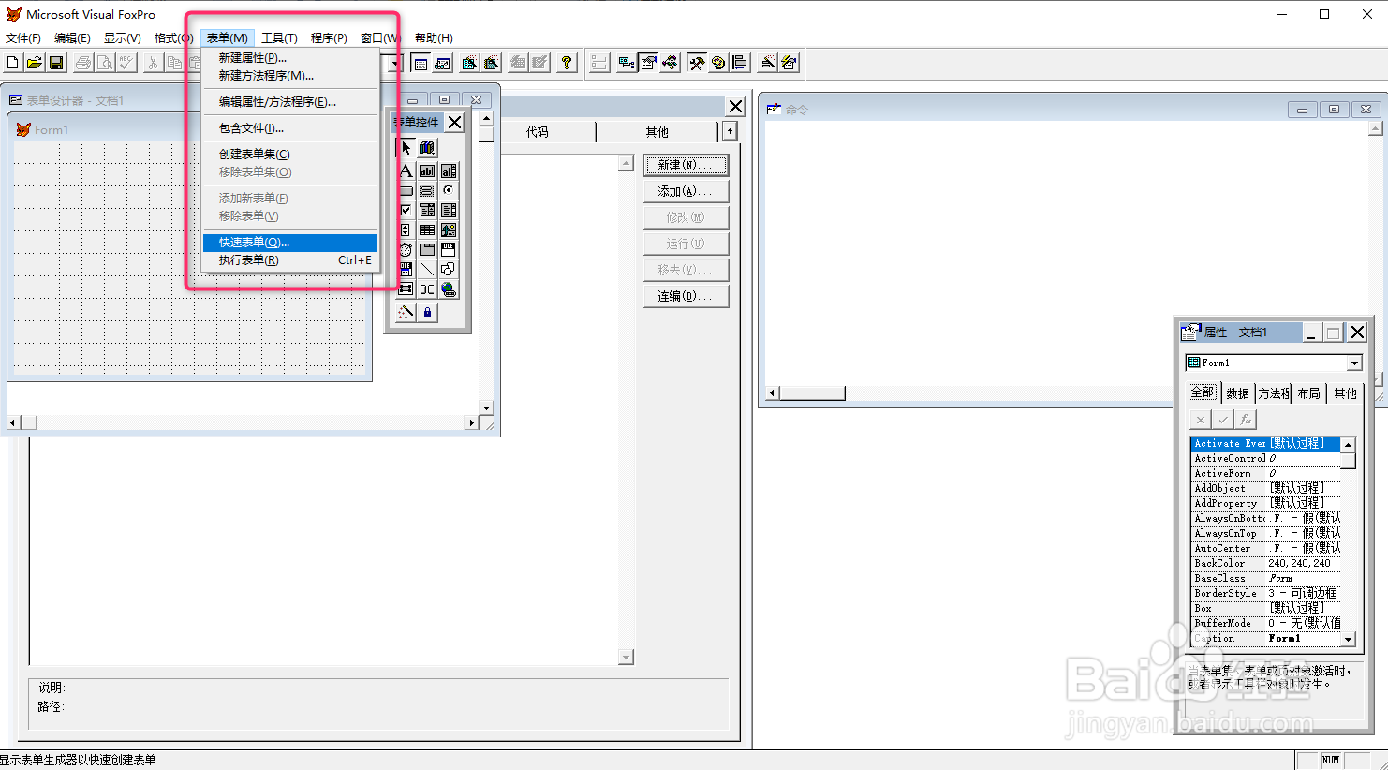Select the BackColor 240,240,240 property row
Screen dimensions: 1388x770
(x=1266, y=564)
